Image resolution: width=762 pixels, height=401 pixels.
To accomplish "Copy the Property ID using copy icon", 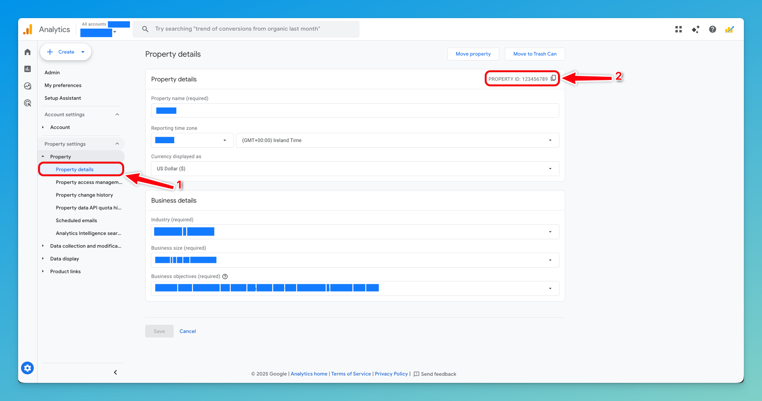I will [x=554, y=78].
